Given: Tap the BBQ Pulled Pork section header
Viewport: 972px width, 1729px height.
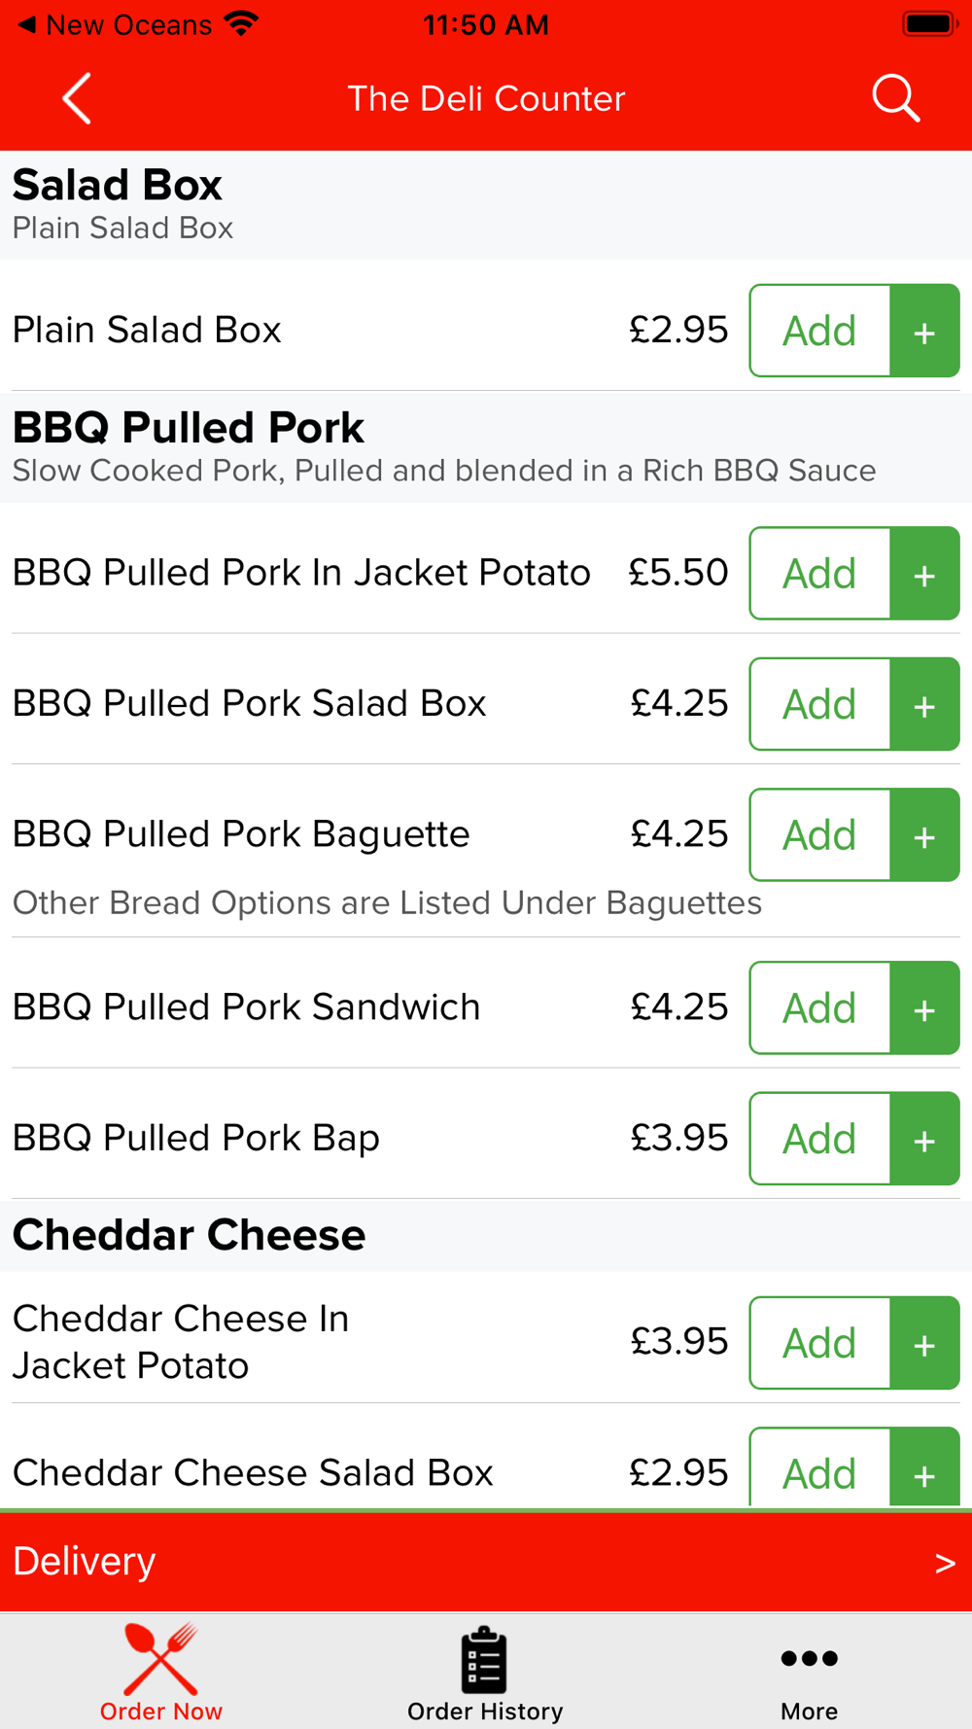Looking at the screenshot, I should pos(189,429).
